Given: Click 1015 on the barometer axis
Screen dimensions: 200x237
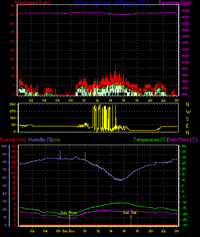Looking at the screenshot, I should tap(185, 43).
